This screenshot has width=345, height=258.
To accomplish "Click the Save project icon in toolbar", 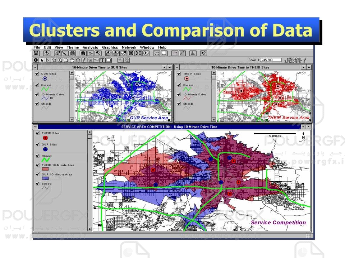I will (x=36, y=53).
